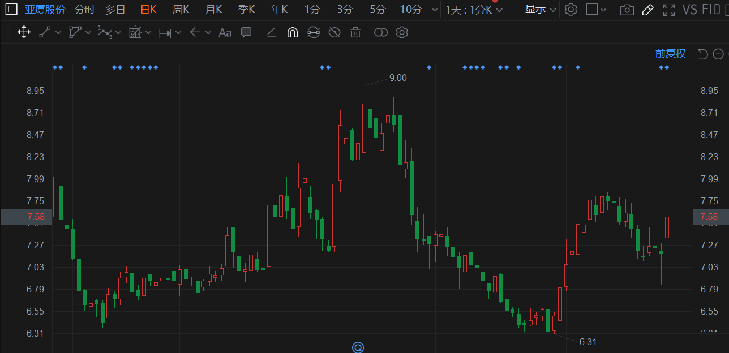Screen dimensions: 729x353
Task: Toggle the lock drawings icon
Action: [x=313, y=32]
